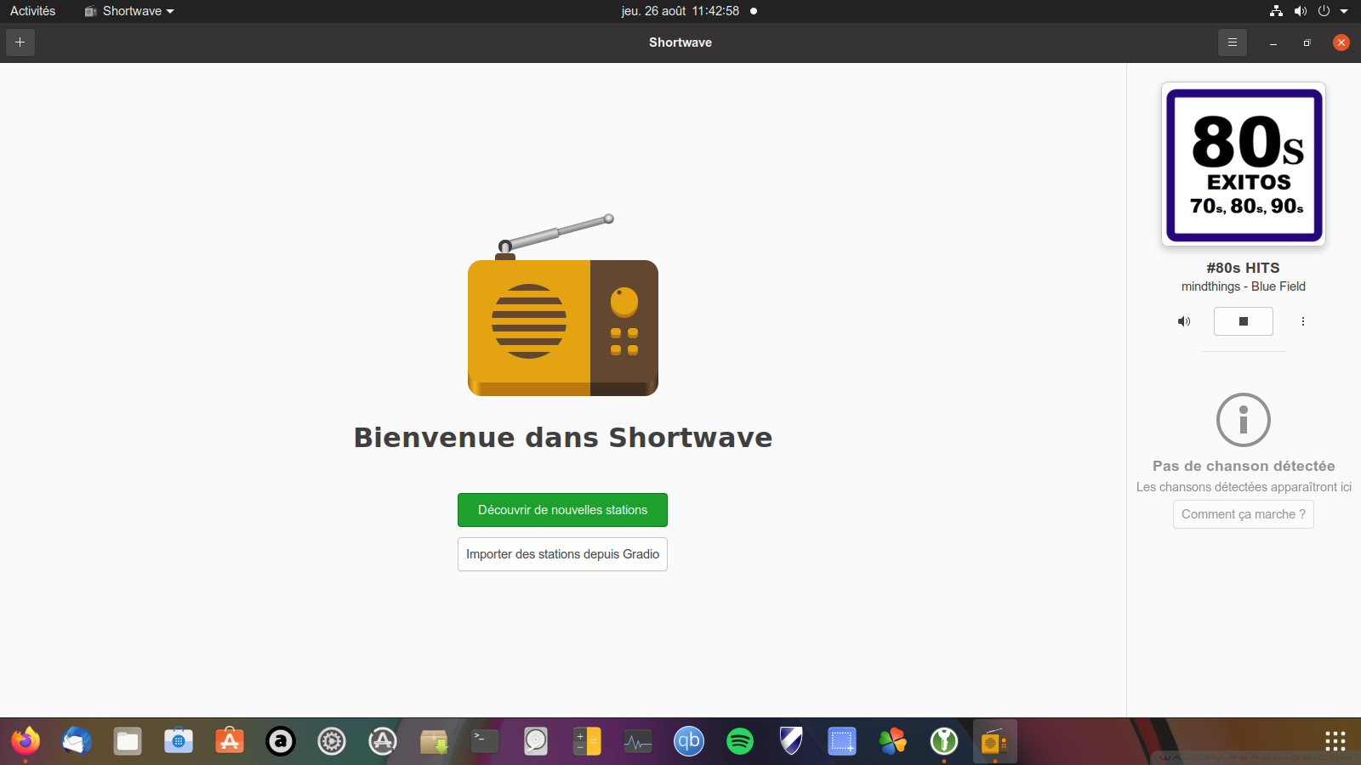
Task: Open the player's three-dot options menu
Action: point(1302,321)
